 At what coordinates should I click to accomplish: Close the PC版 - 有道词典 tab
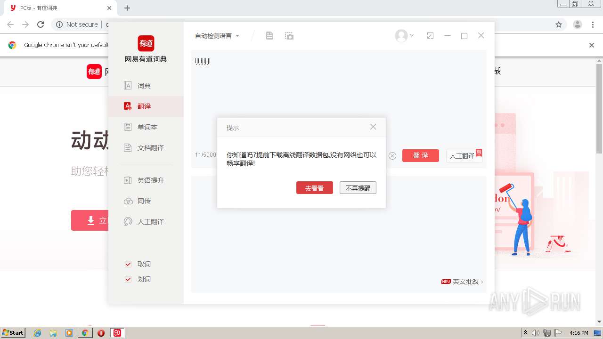click(110, 8)
